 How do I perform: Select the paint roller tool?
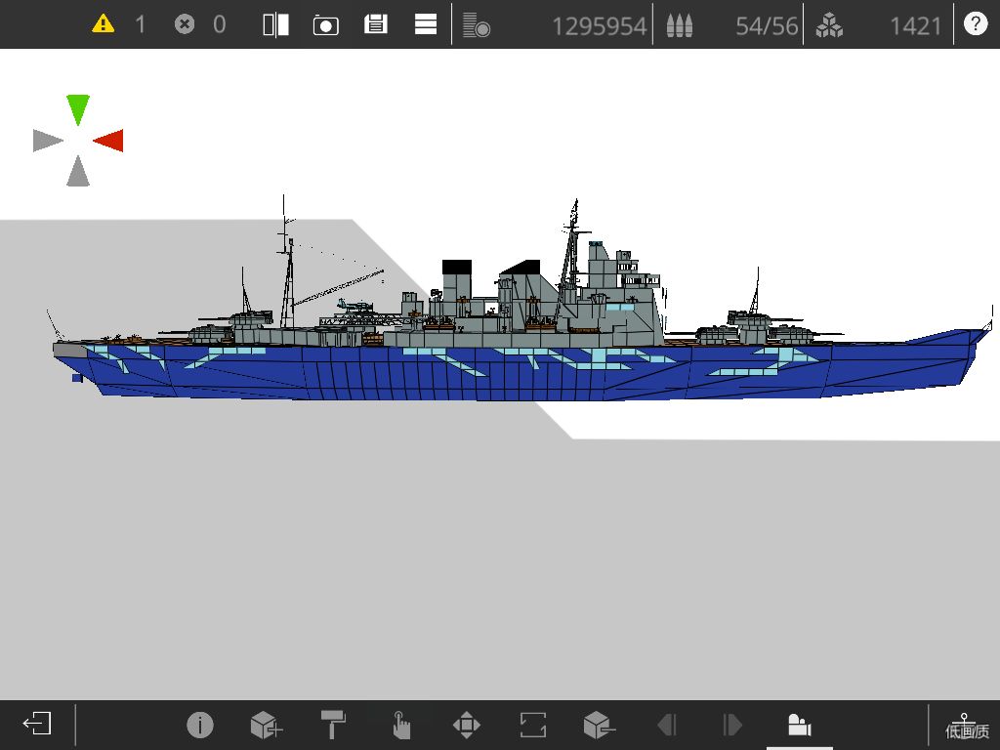333,726
